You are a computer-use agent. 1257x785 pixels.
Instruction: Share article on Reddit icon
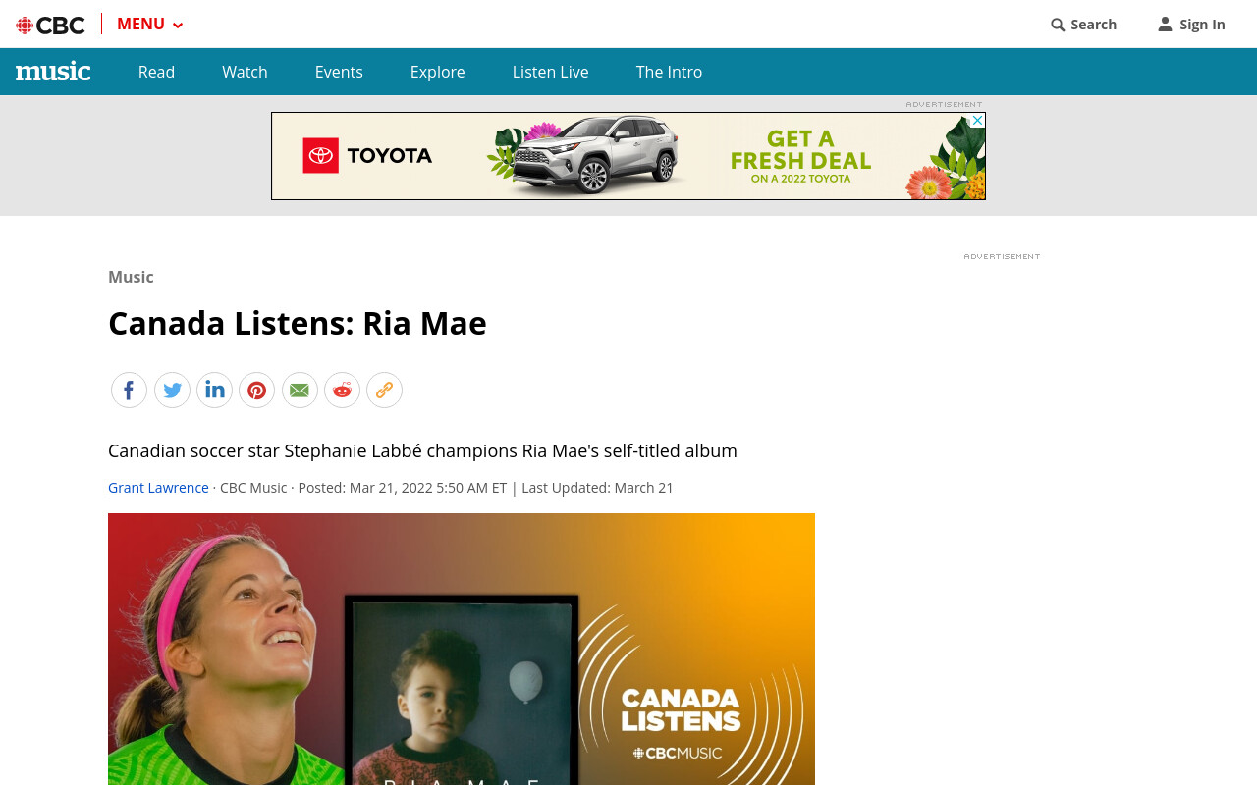pyautogui.click(x=342, y=391)
